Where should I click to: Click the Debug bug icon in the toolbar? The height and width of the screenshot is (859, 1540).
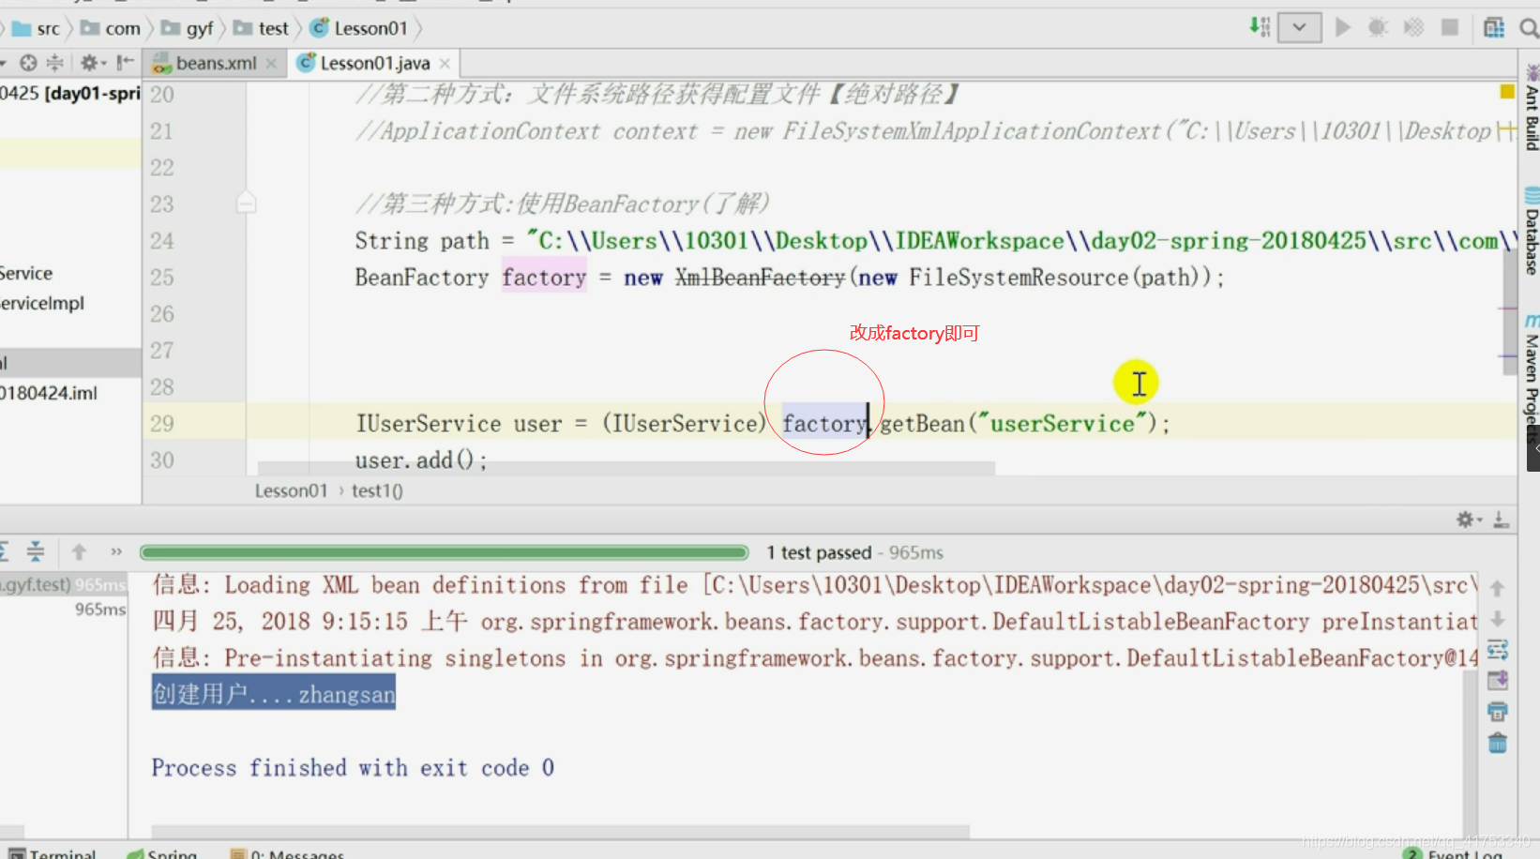1378,27
